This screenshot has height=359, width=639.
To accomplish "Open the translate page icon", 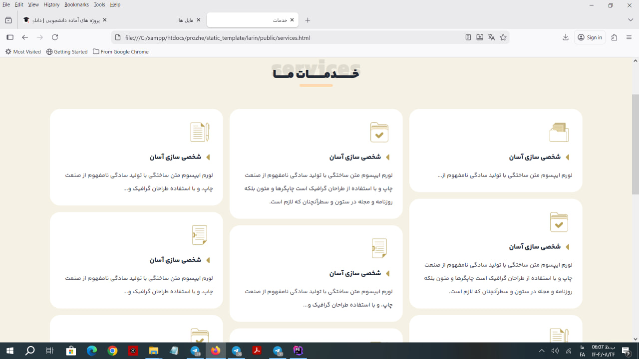I will point(492,37).
